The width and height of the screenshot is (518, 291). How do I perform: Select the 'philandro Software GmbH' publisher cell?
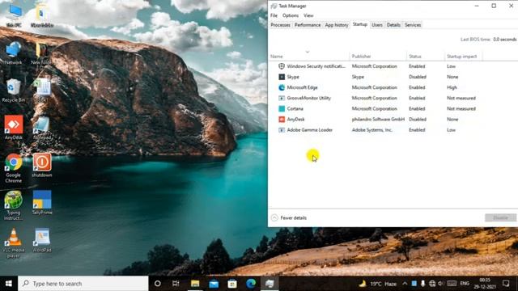click(x=378, y=119)
